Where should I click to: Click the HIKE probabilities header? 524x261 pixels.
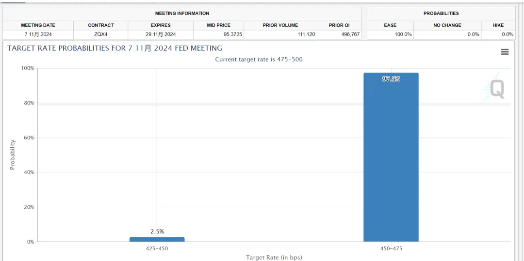tap(498, 25)
